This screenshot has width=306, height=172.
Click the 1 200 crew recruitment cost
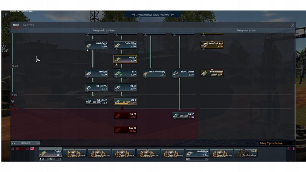click(253, 151)
